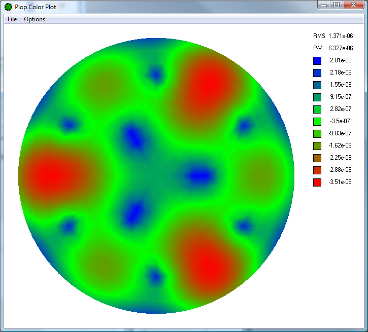Click the 9.15e-07 legend swatch
Viewport: 368px width, 332px height.
(317, 97)
